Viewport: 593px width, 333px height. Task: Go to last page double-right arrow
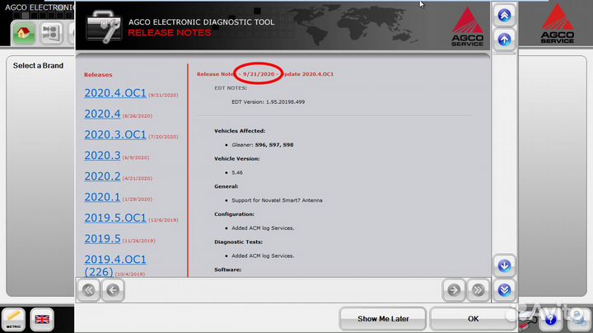coord(478,290)
